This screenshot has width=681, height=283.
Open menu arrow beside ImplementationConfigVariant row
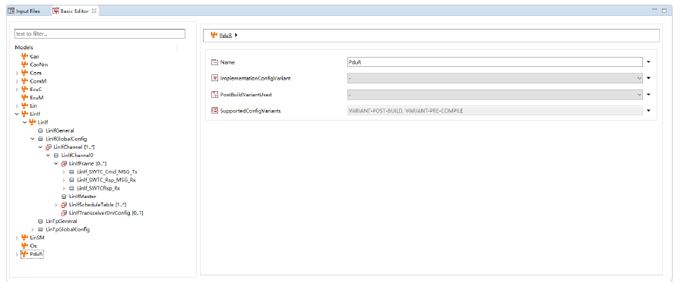pos(648,78)
